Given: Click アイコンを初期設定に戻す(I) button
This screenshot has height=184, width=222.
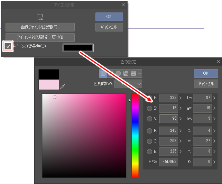Looking at the screenshot, I should click(x=40, y=37).
